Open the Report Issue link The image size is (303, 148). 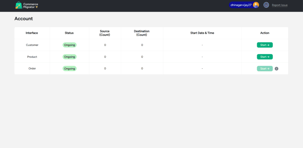point(280,5)
